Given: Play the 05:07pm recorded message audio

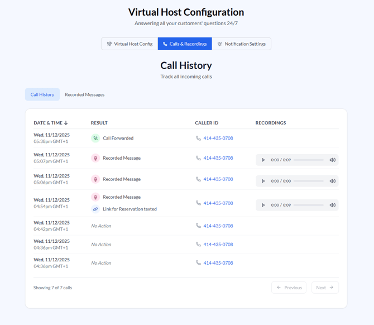Looking at the screenshot, I should click(x=263, y=160).
